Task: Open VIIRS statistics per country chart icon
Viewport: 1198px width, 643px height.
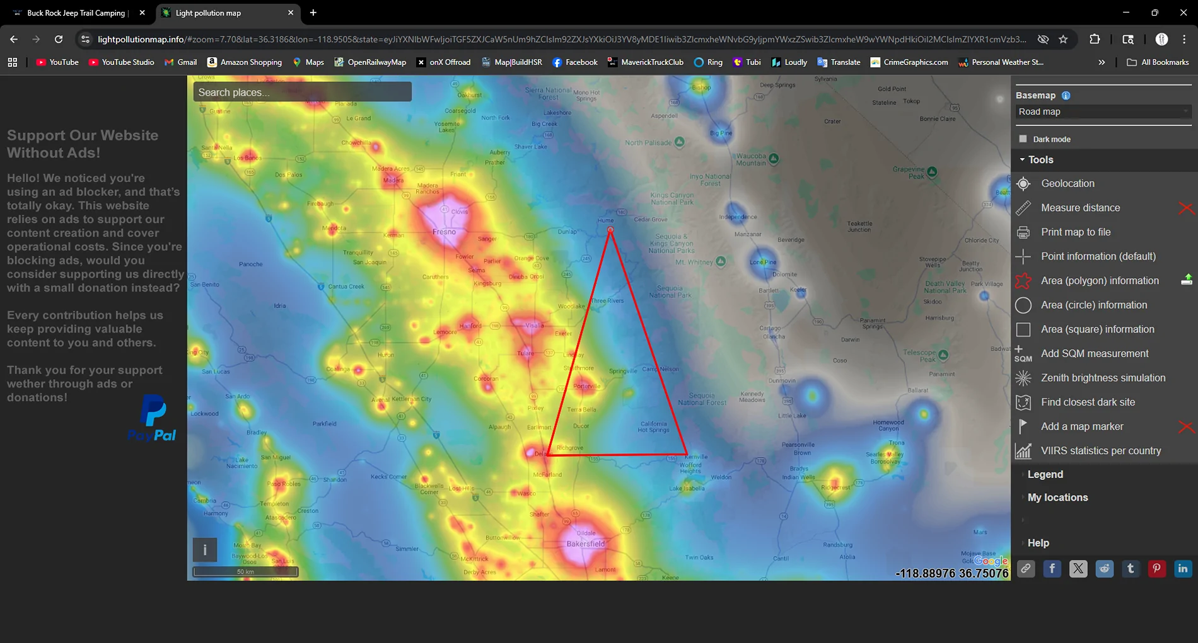Action: click(x=1023, y=451)
